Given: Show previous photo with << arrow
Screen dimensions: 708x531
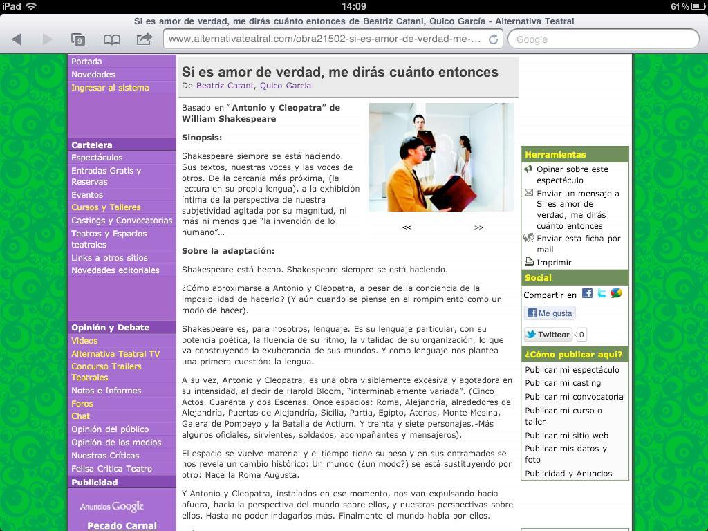Looking at the screenshot, I should coord(407,227).
